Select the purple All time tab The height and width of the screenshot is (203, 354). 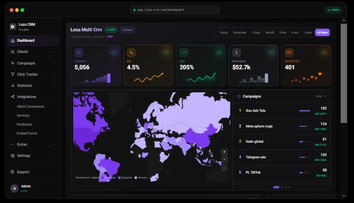[x=322, y=32]
